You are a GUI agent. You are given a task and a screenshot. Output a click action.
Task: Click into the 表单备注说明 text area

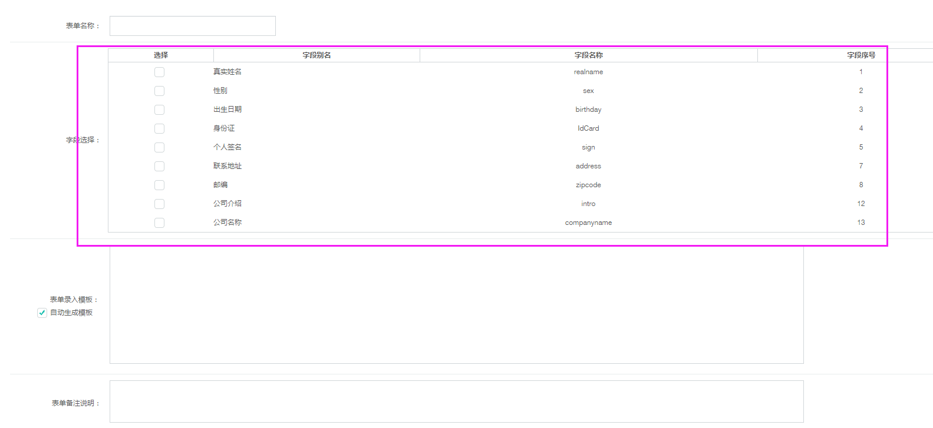[456, 402]
